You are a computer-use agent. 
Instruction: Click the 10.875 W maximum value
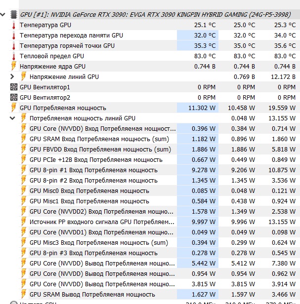point(282,170)
